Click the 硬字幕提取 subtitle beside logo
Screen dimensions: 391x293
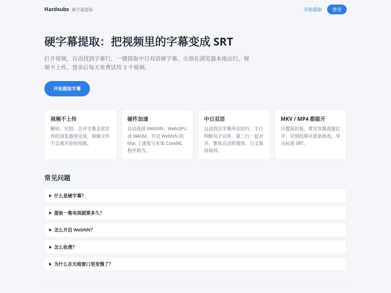(82, 10)
